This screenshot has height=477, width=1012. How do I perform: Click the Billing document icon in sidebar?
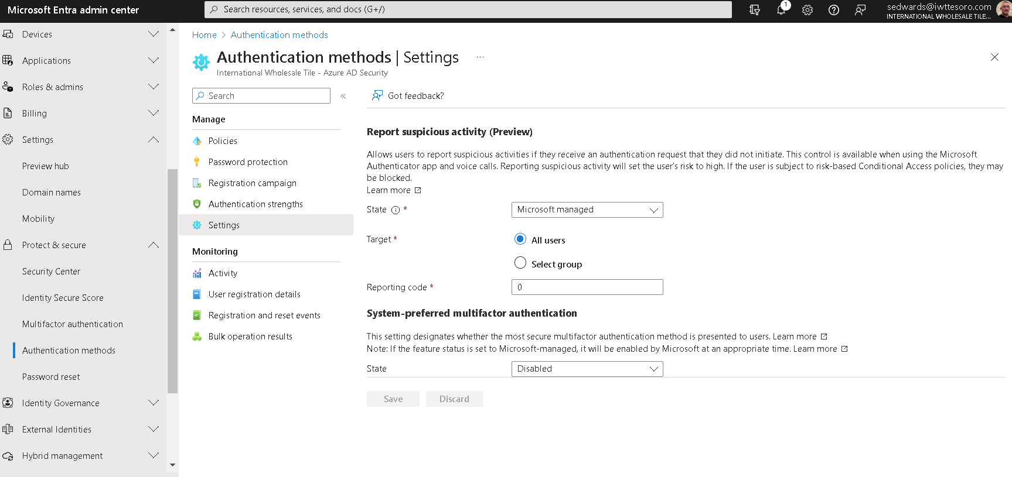(8, 113)
